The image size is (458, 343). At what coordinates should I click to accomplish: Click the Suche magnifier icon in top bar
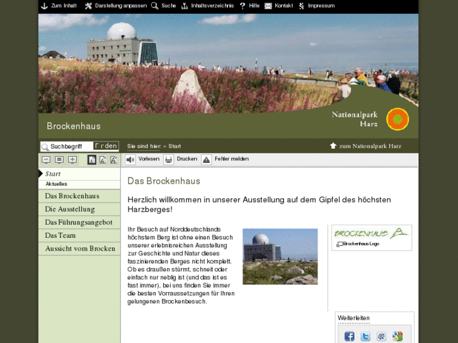tap(154, 6)
